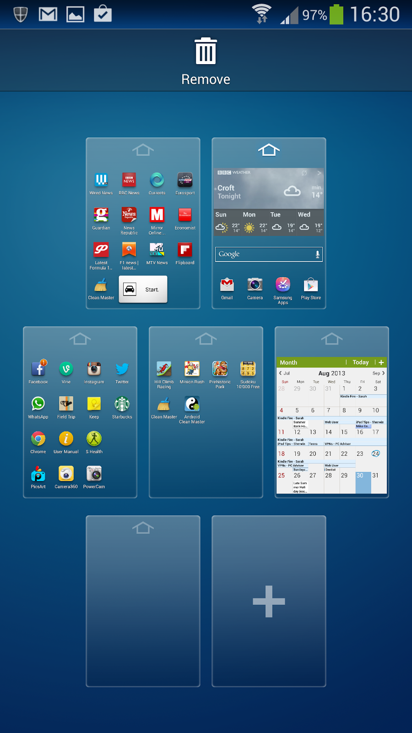
Task: Go to next month Sep in calendar
Action: click(379, 373)
